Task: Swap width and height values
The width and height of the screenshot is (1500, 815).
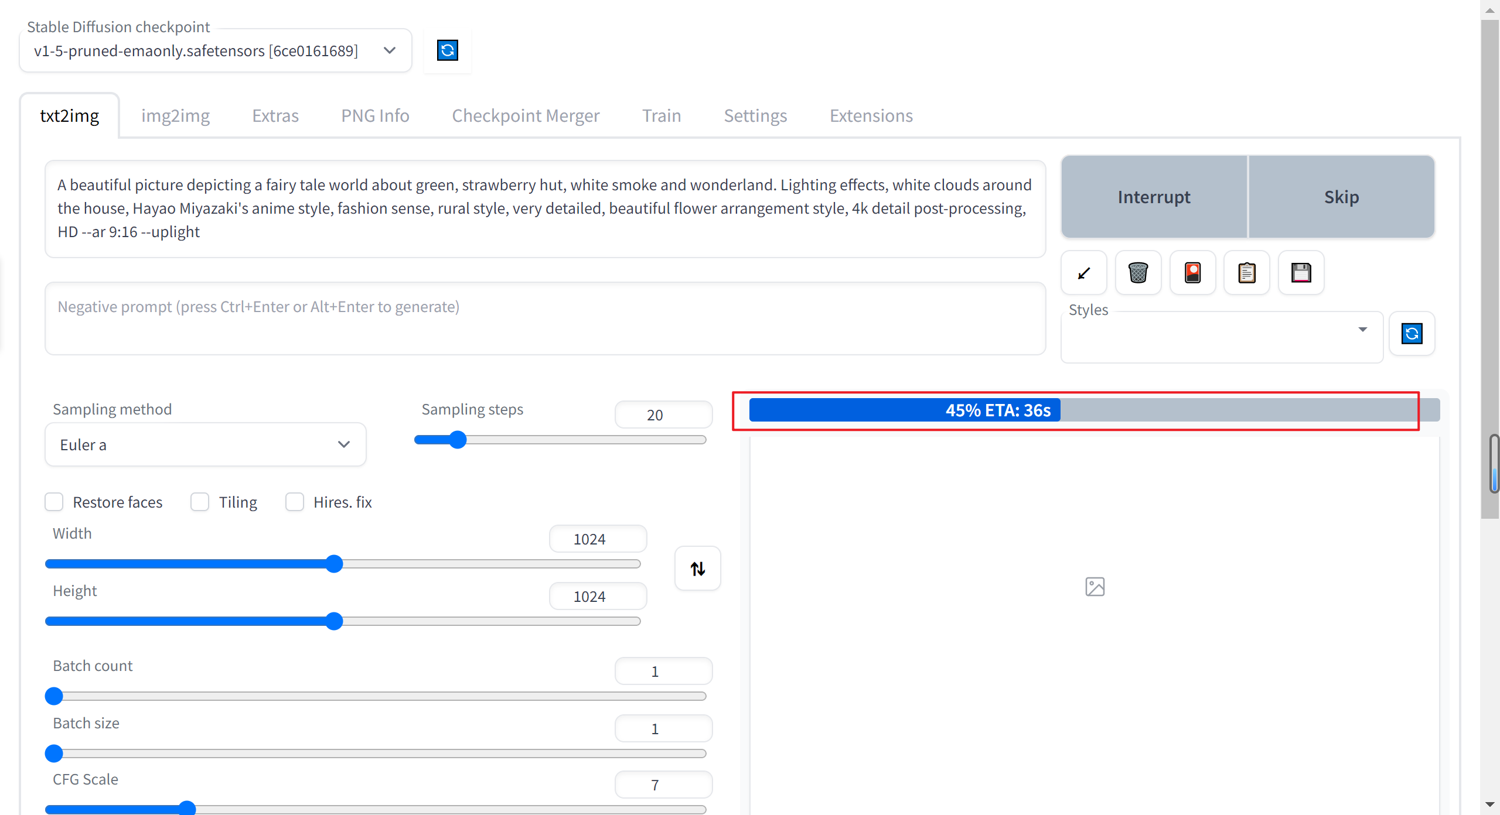Action: coord(697,569)
